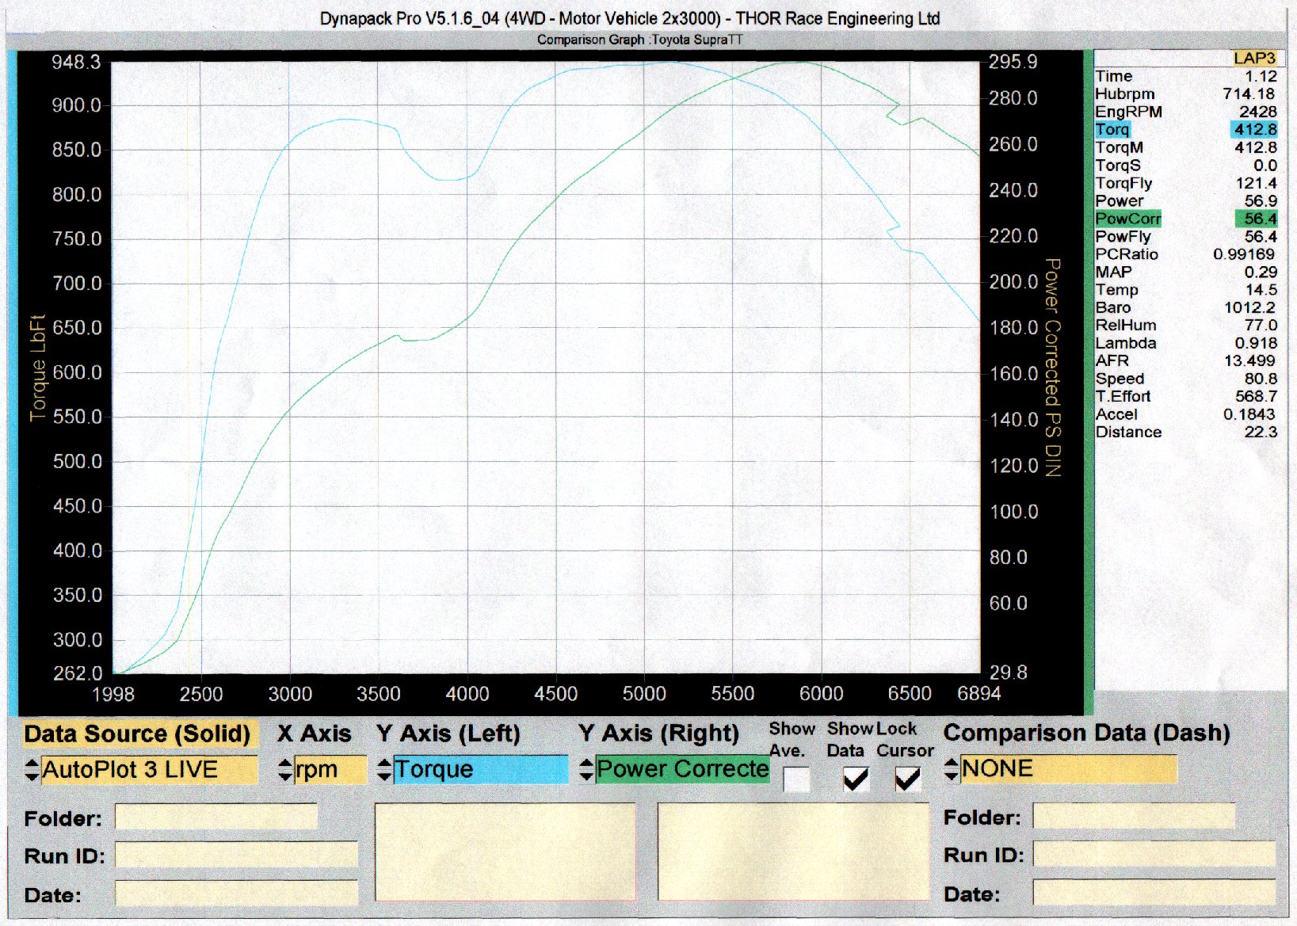Click the notes box below Y Axis (Left)

(505, 852)
